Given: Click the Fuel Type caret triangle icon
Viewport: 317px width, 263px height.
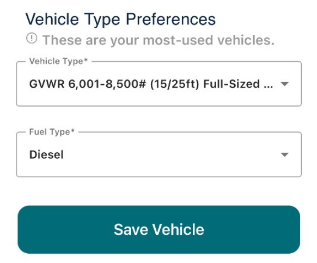Looking at the screenshot, I should click(285, 155).
